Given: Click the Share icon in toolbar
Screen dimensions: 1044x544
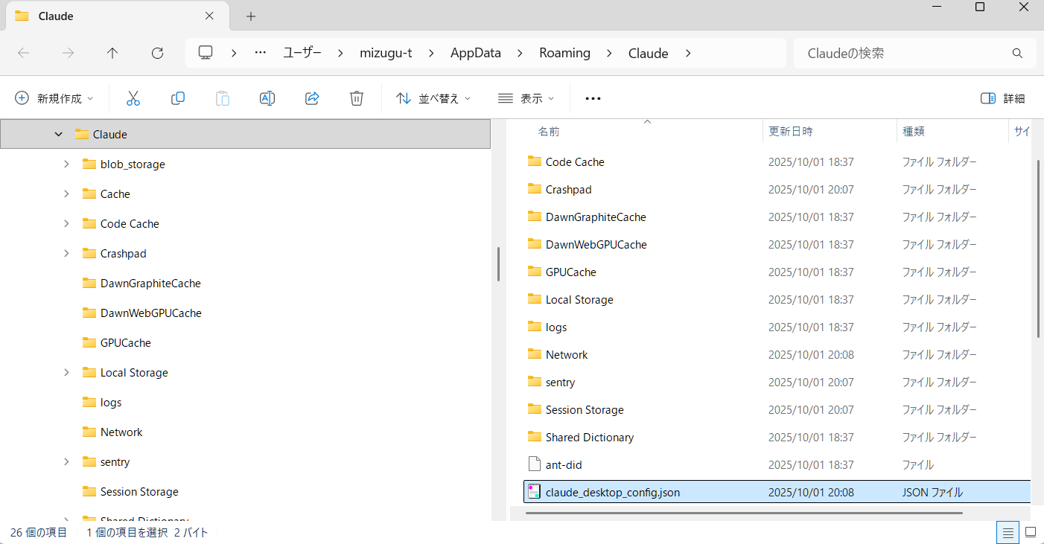Looking at the screenshot, I should tap(312, 98).
